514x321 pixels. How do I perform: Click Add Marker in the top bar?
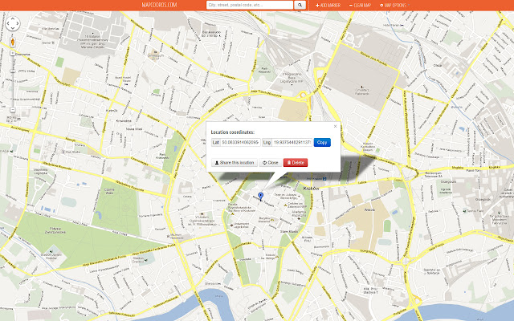click(x=328, y=5)
